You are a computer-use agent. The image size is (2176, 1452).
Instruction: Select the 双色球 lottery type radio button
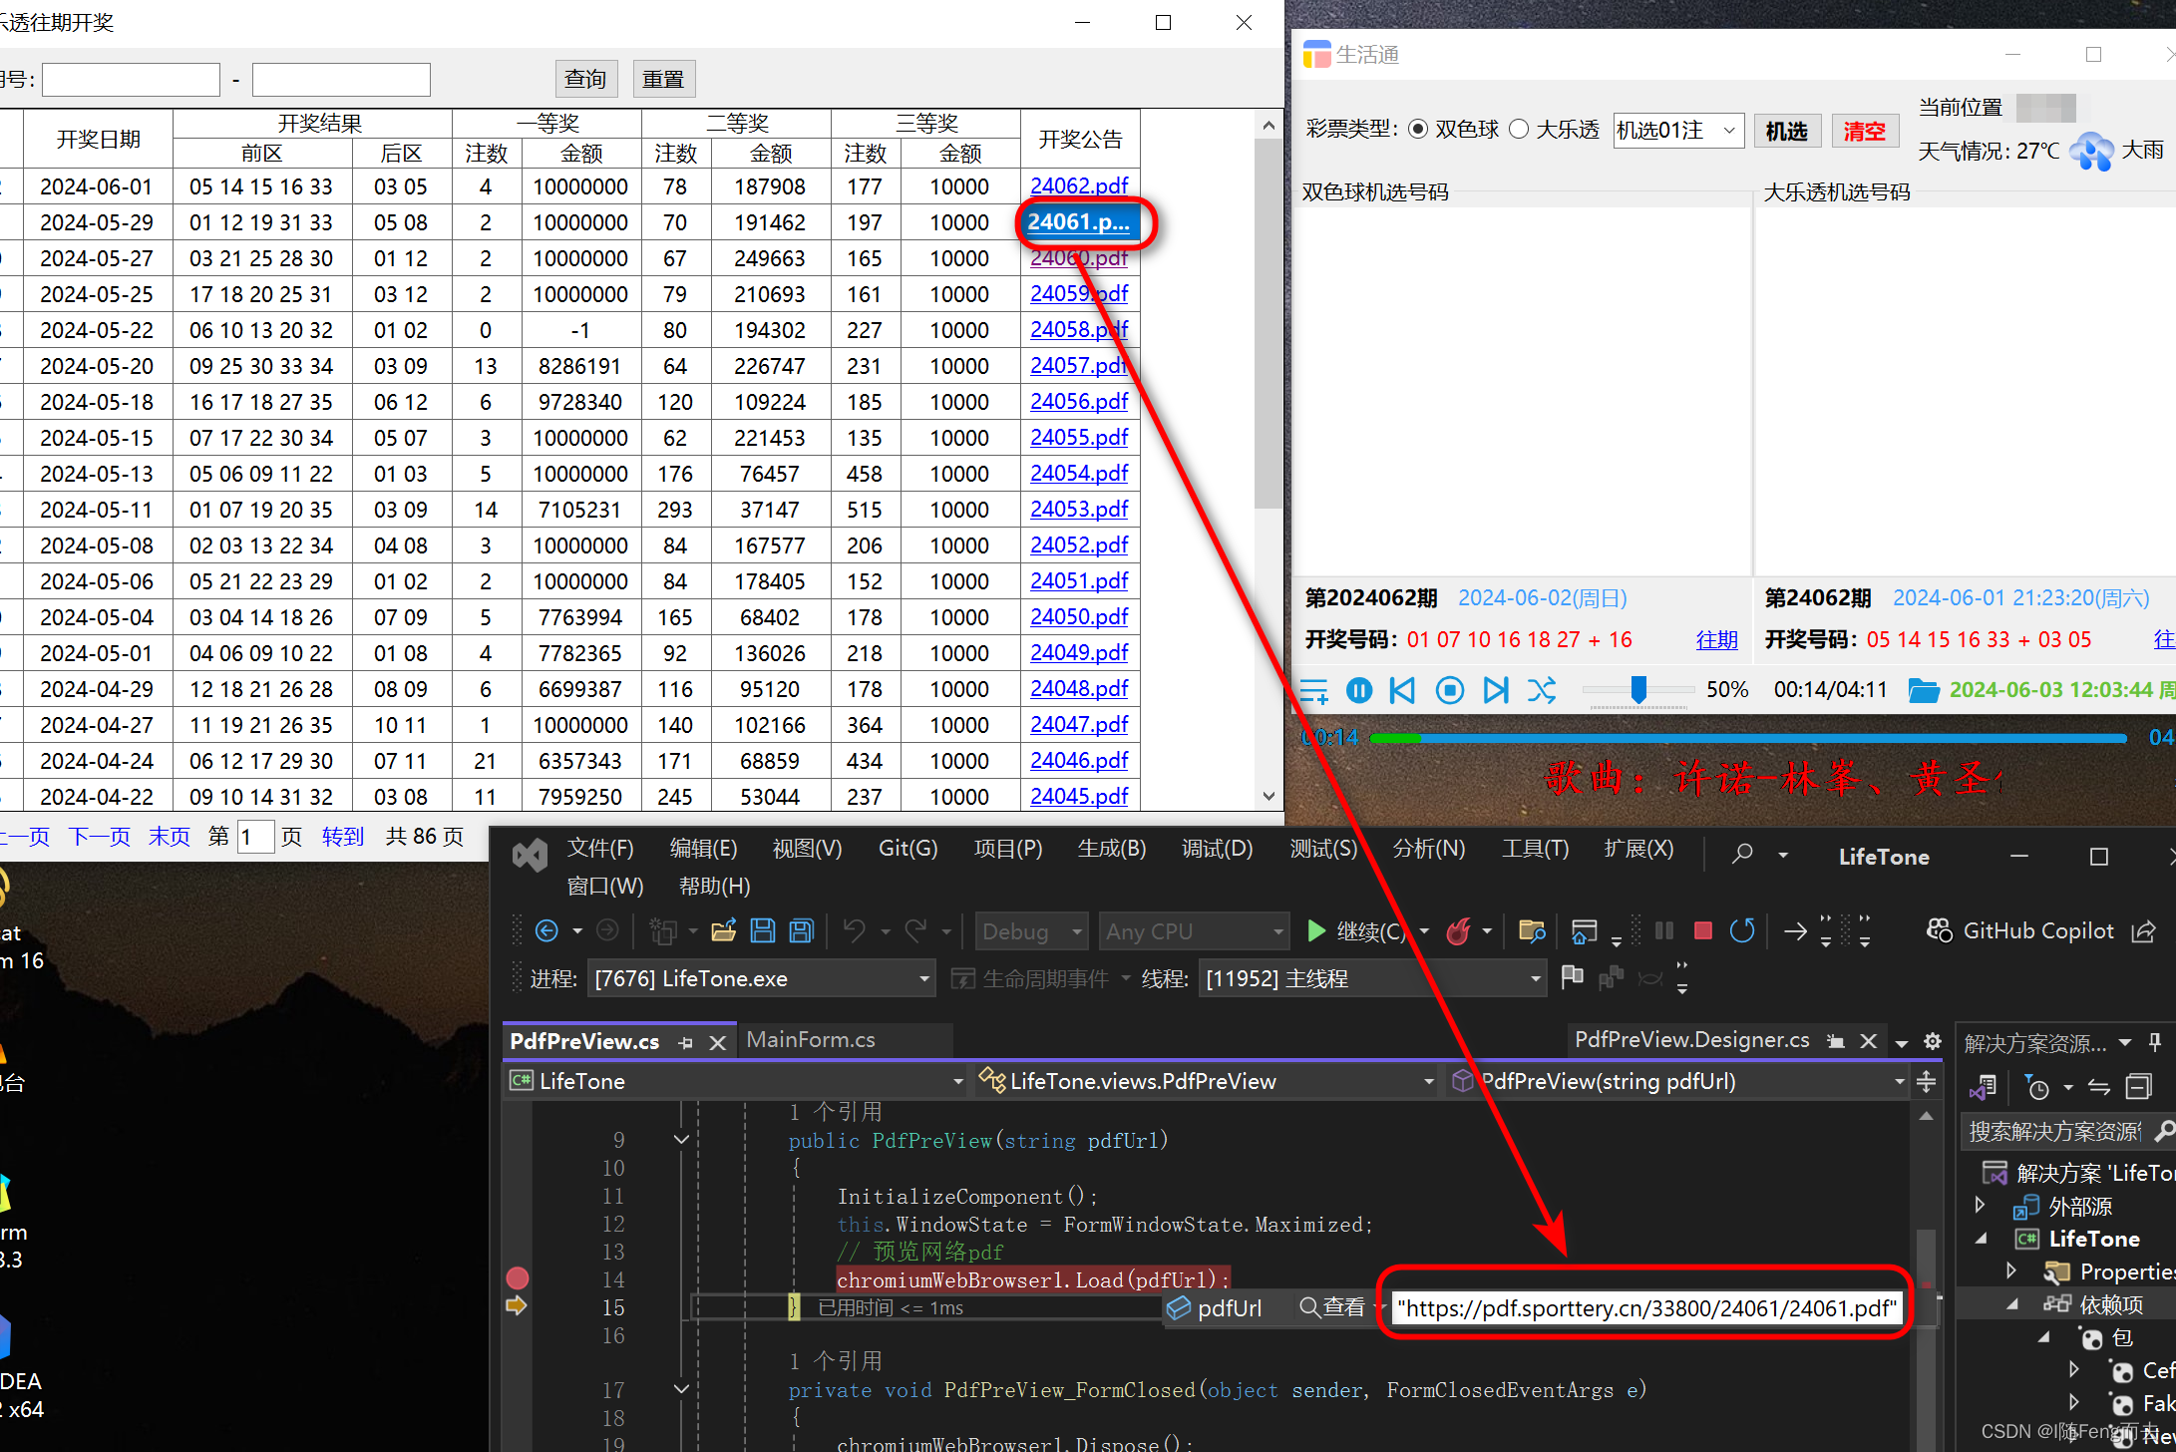[1418, 130]
